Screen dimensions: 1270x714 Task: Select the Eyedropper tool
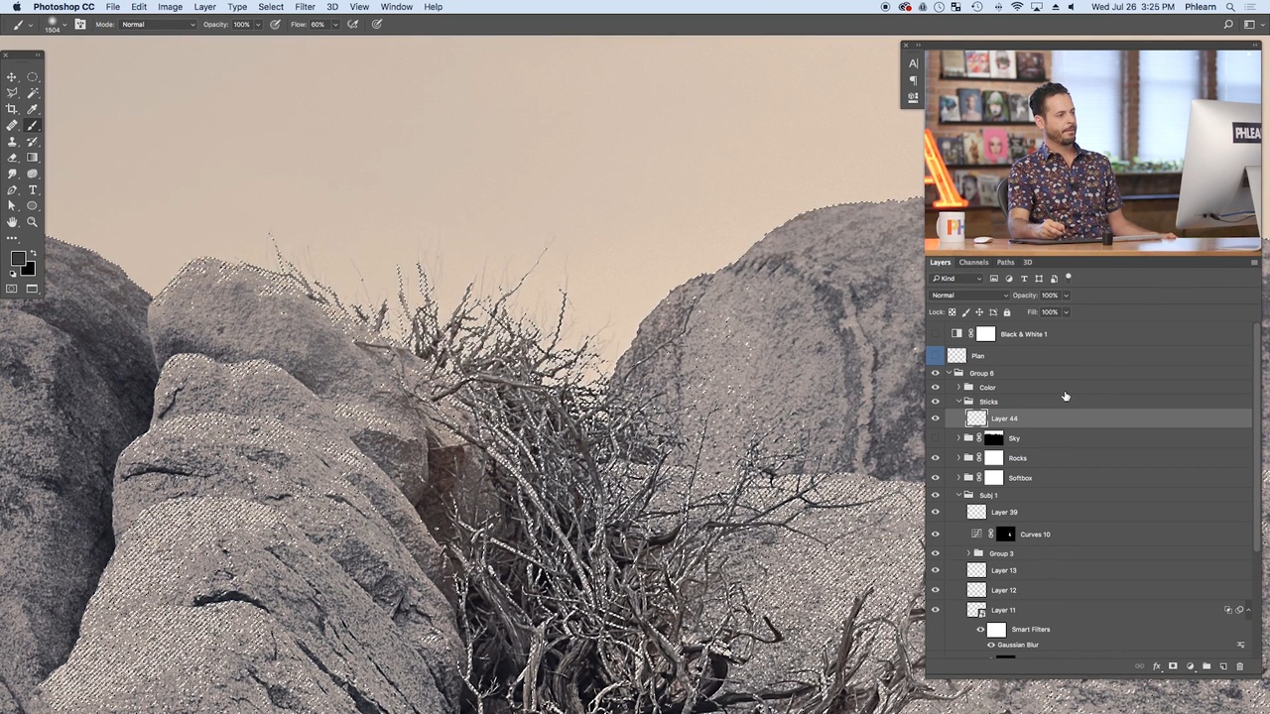click(32, 109)
